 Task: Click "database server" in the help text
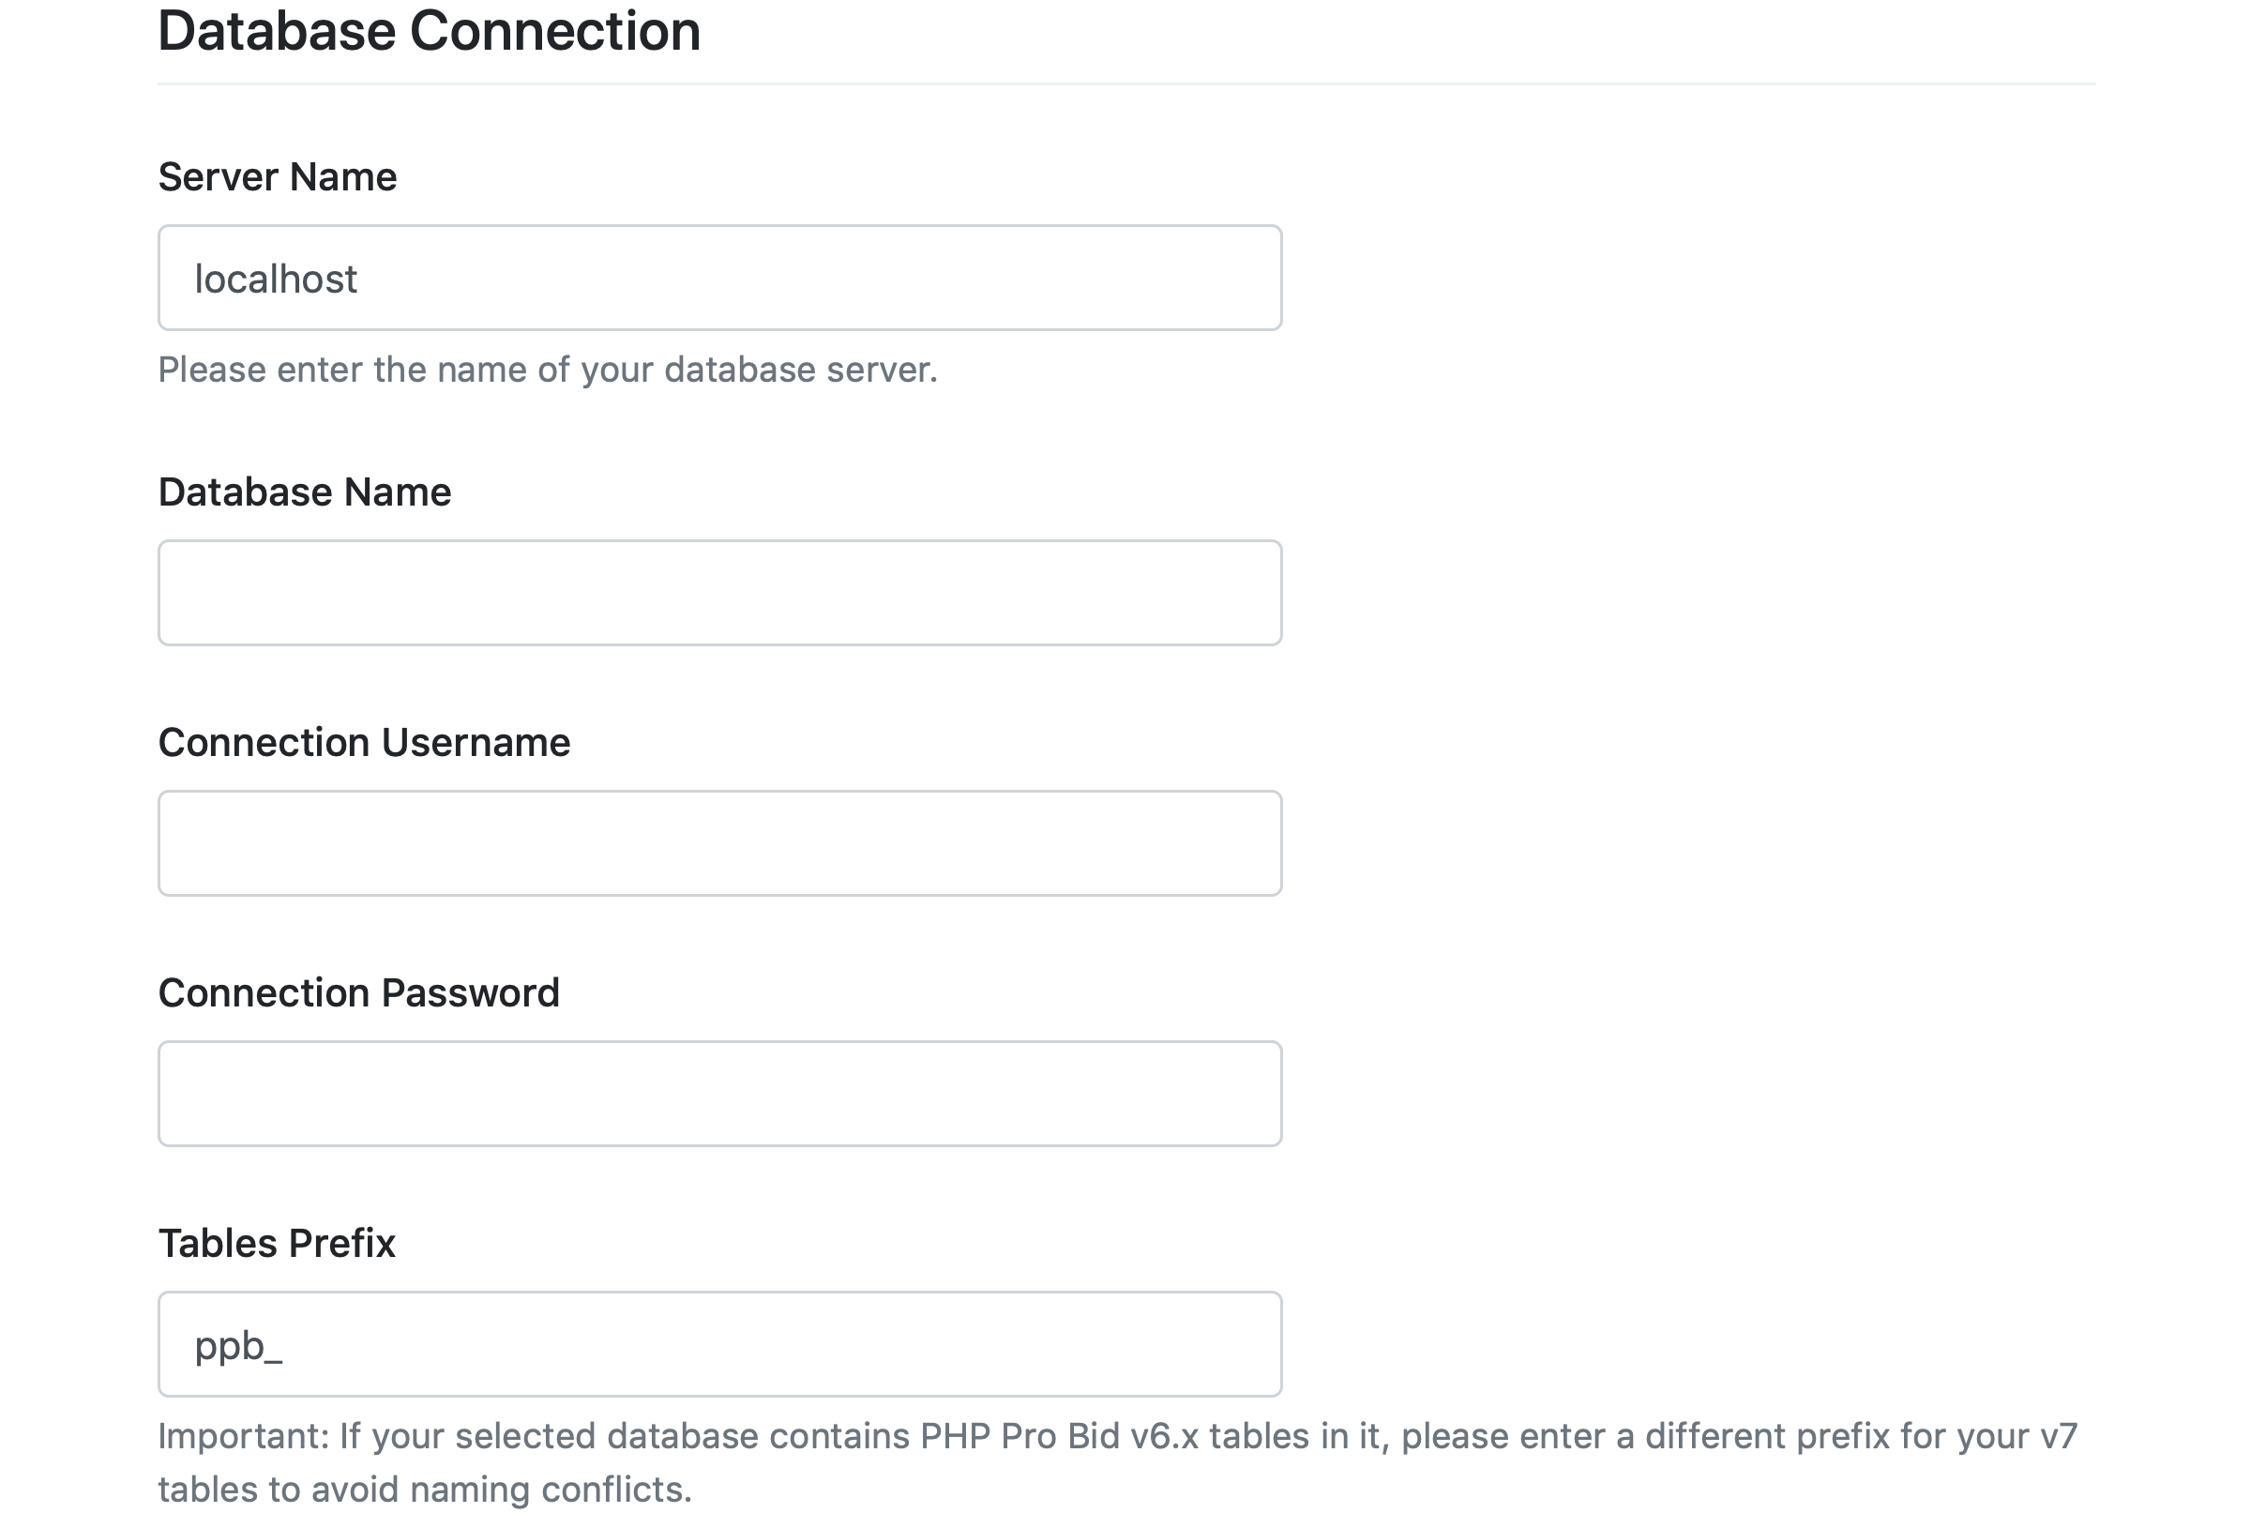800,370
